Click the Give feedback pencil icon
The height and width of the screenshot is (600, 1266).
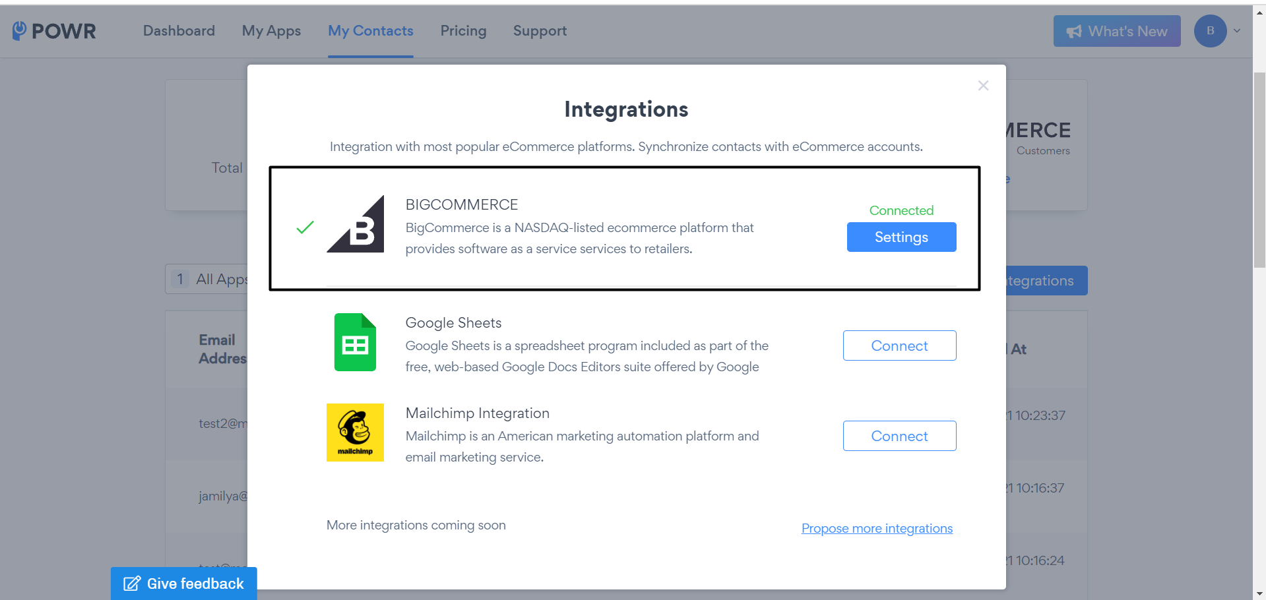tap(132, 584)
